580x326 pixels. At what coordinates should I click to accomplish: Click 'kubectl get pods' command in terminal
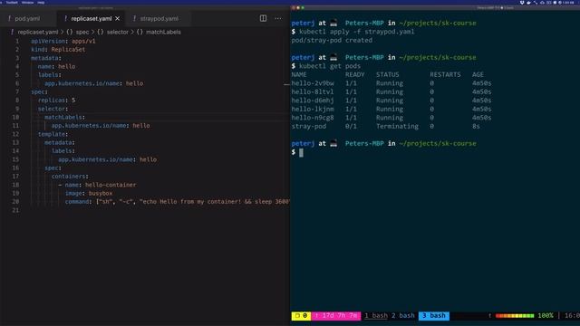(330, 66)
